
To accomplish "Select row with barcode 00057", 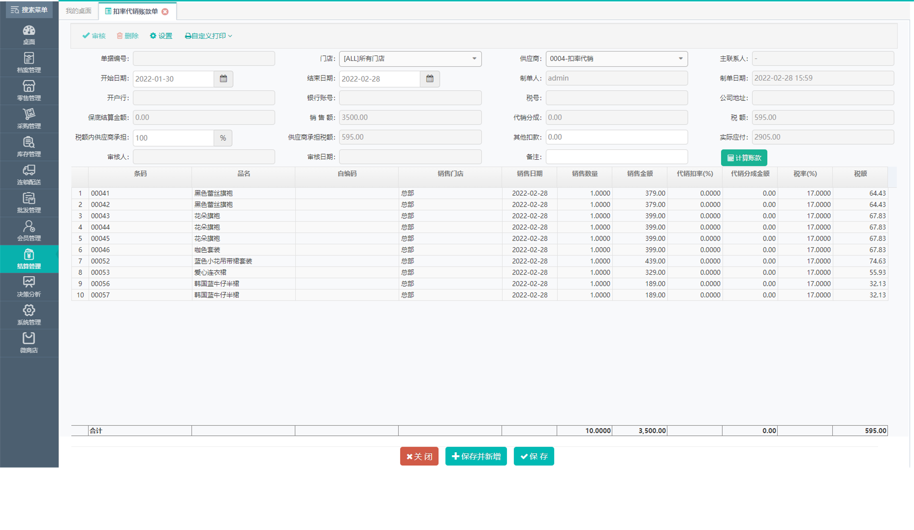I will (x=479, y=295).
